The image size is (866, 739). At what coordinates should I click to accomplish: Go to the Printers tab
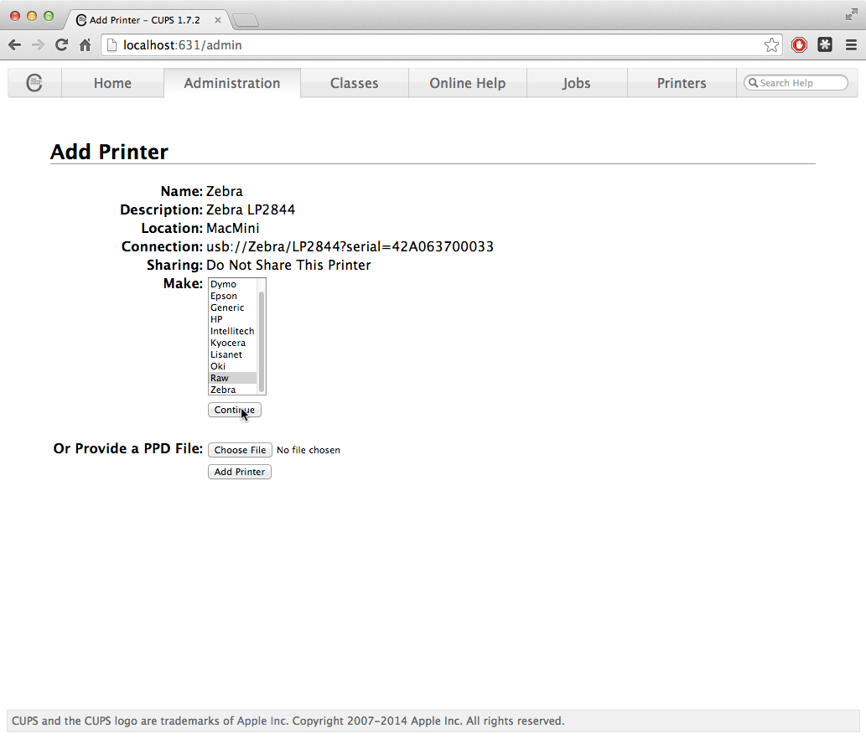pos(682,83)
